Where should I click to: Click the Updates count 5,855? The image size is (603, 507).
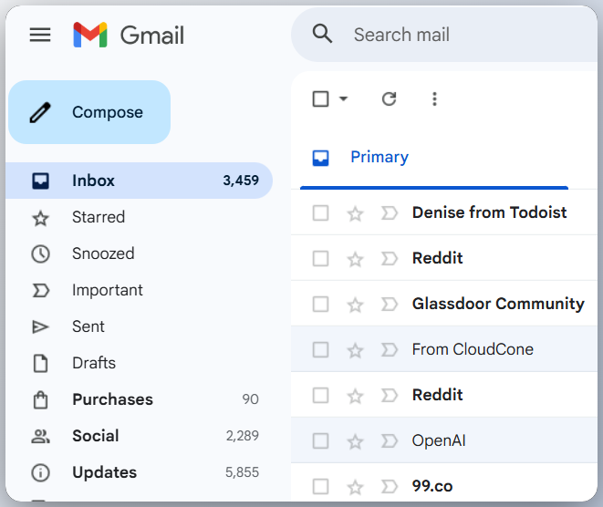[x=243, y=472]
